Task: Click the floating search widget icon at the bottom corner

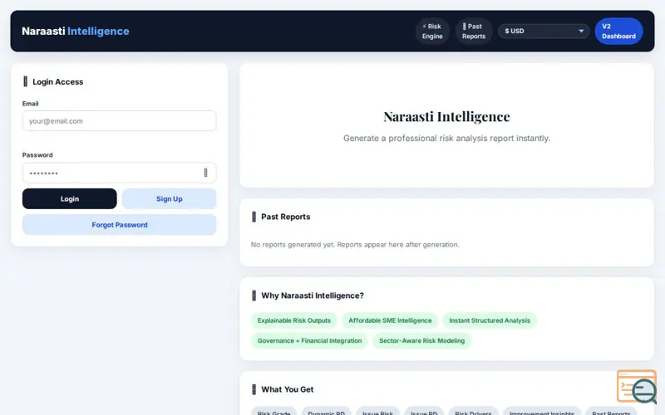Action: [638, 387]
